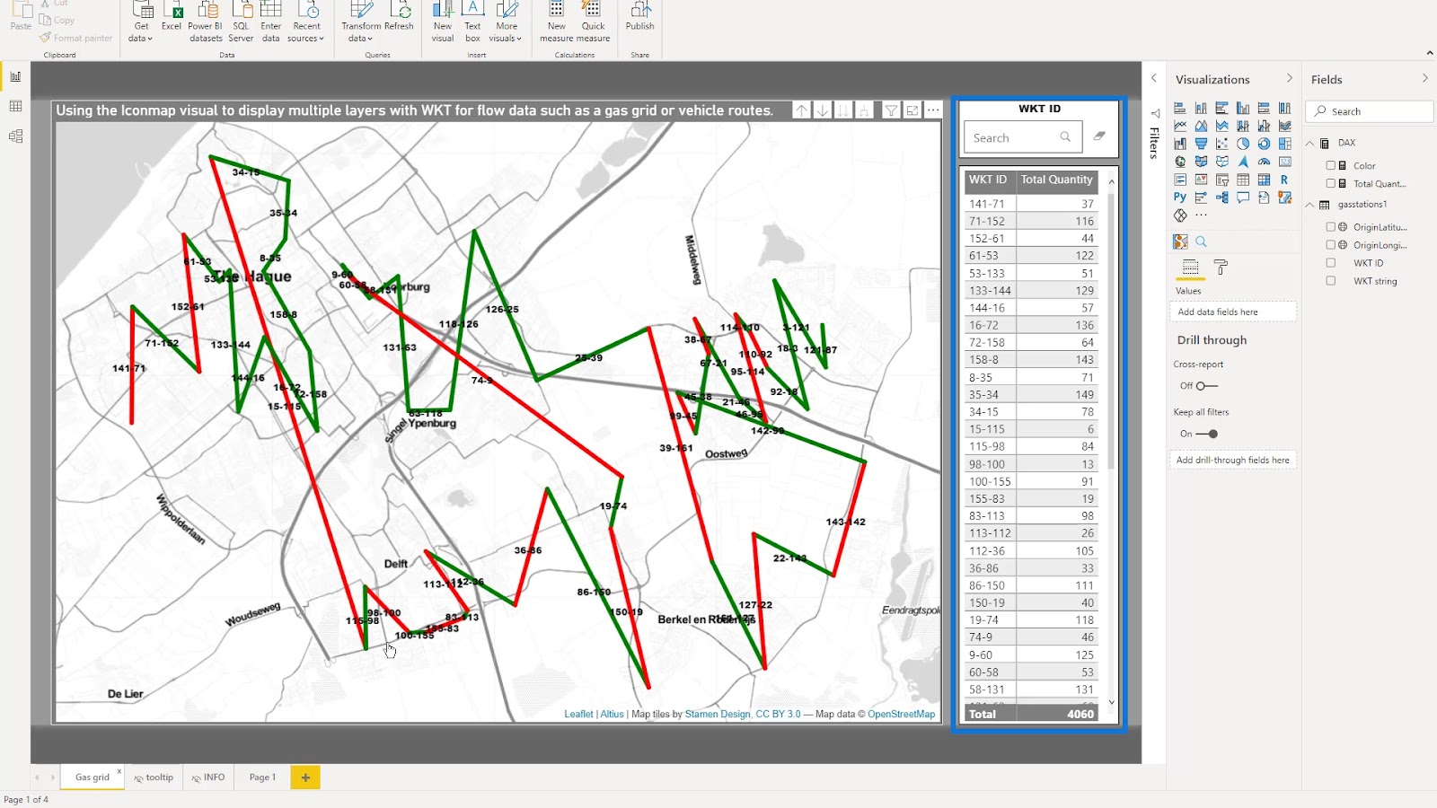The height and width of the screenshot is (808, 1437).
Task: Open the Format paint roller pane
Action: 1221,267
